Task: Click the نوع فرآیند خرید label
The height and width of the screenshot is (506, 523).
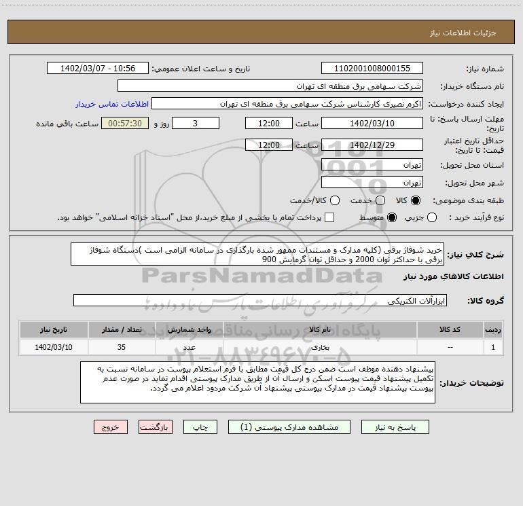Action: 476,217
